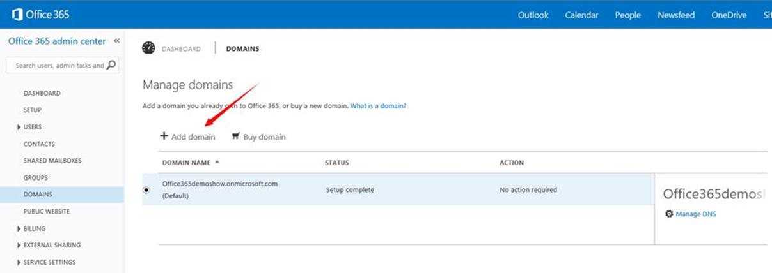The image size is (772, 273).
Task: Expand the Billing navigation group
Action: pyautogui.click(x=19, y=228)
